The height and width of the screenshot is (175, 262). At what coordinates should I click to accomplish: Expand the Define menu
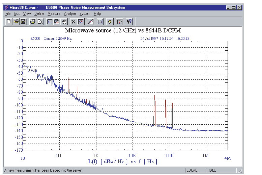tap(39, 14)
